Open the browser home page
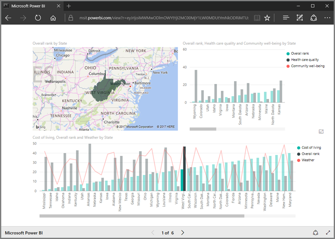335x239 pixels. (53, 18)
